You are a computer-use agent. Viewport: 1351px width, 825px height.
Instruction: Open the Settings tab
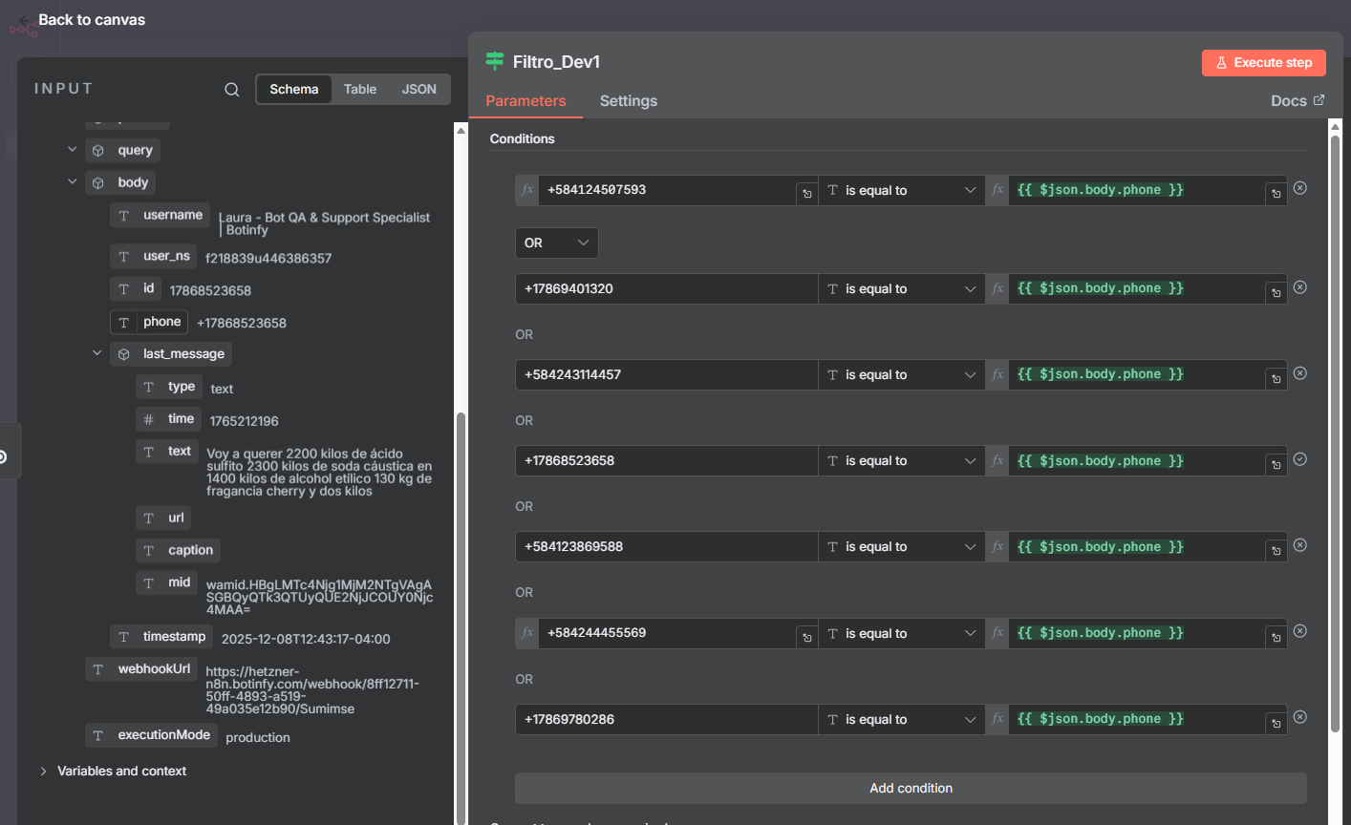[x=629, y=101]
